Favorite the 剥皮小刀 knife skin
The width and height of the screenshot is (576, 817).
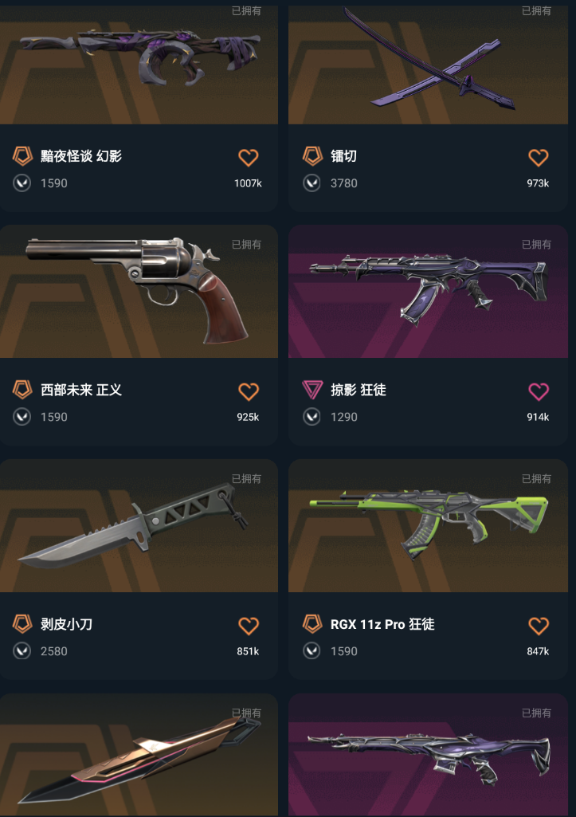tap(249, 626)
